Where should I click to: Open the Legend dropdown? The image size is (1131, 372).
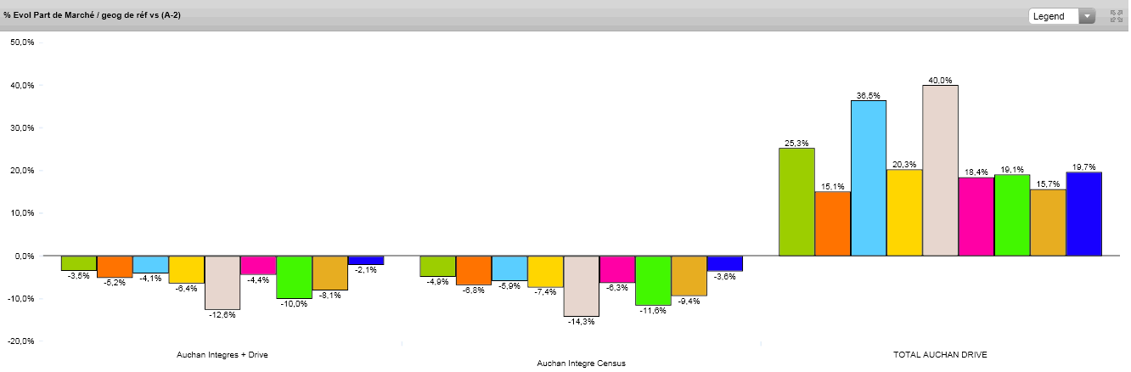tap(1062, 16)
